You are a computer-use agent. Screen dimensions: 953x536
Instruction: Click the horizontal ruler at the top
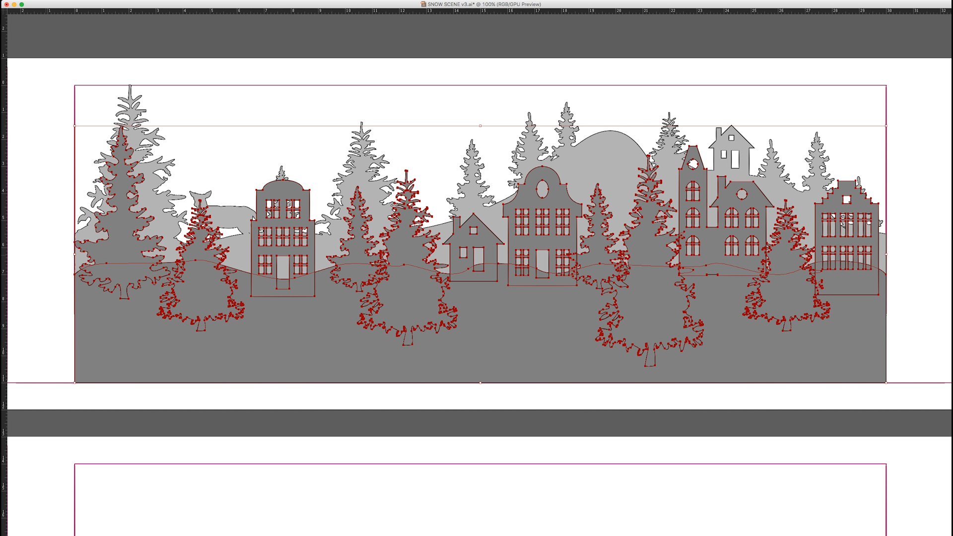(x=476, y=11)
